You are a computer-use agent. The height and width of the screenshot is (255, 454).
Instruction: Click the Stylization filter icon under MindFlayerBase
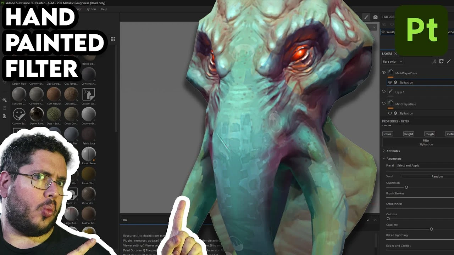pyautogui.click(x=395, y=113)
